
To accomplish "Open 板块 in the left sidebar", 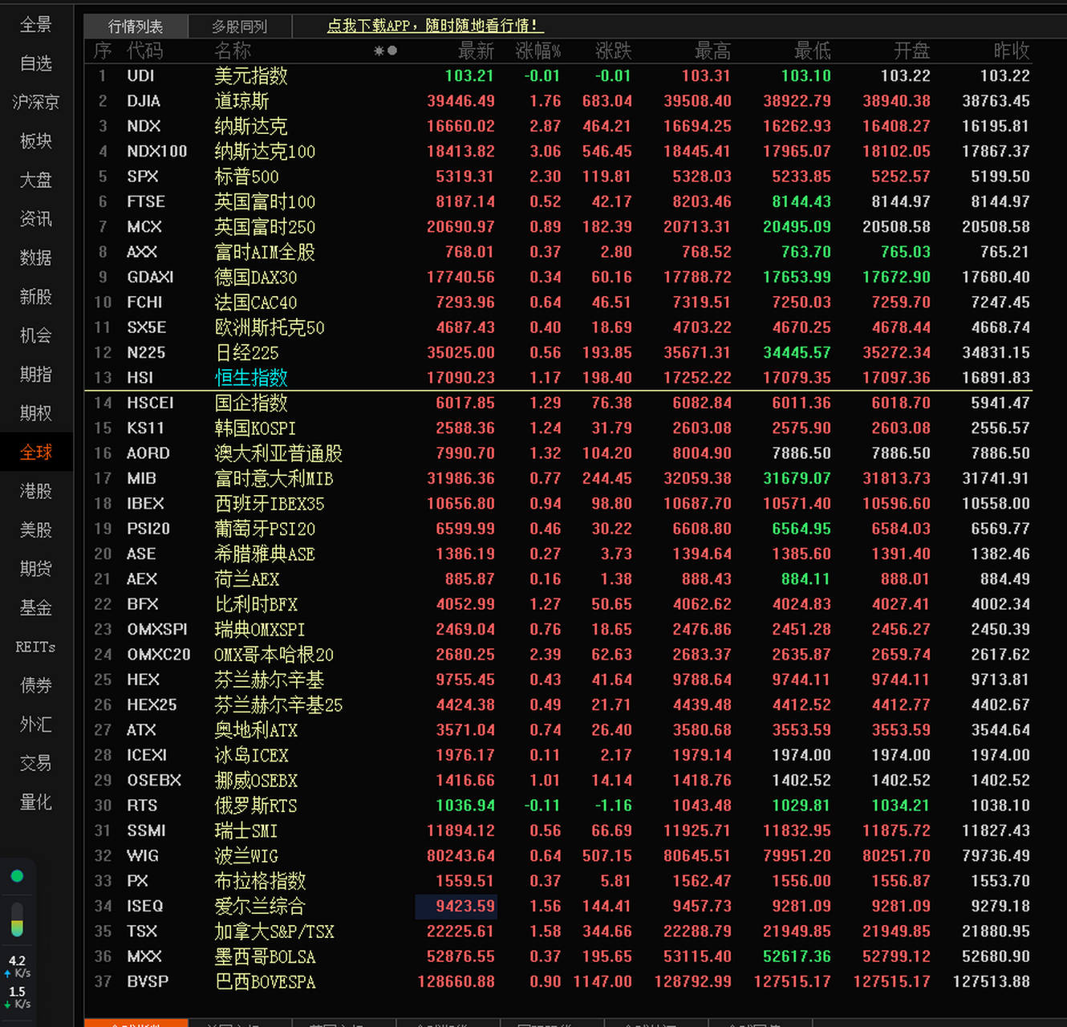I will pos(36,141).
